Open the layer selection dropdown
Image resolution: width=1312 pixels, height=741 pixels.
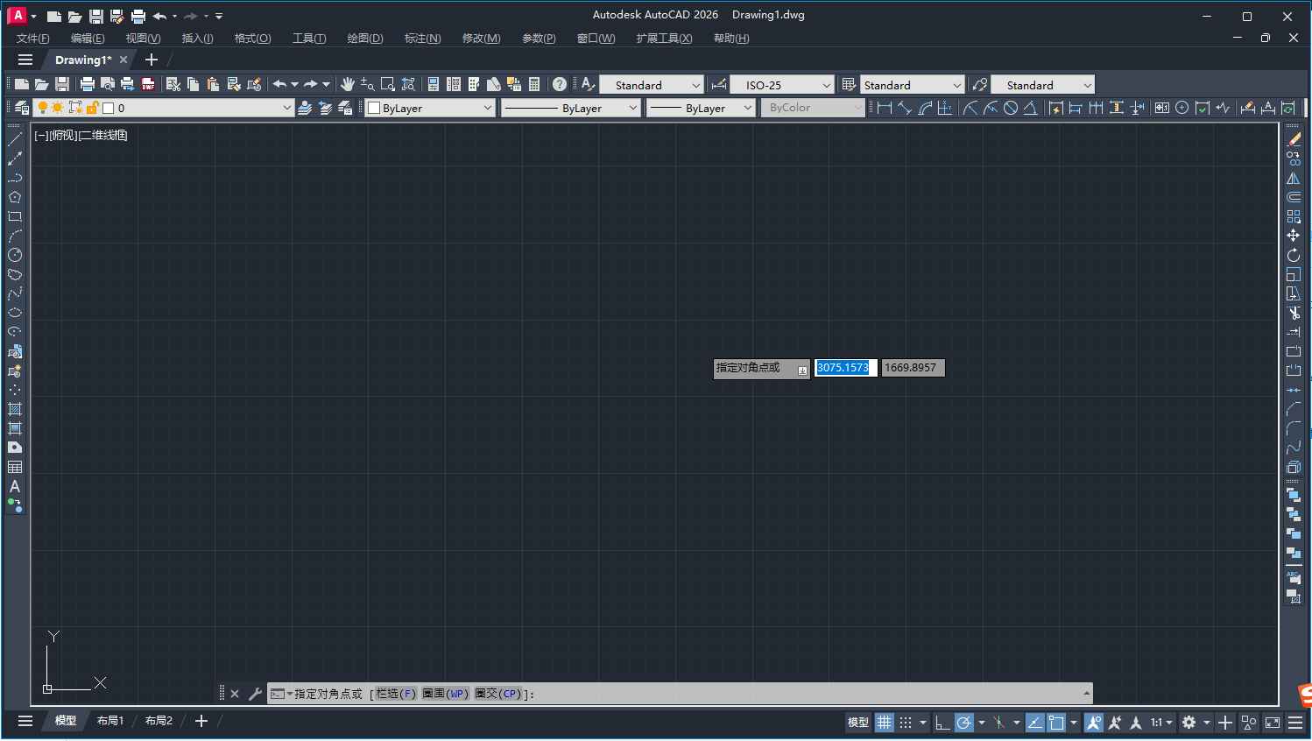pos(289,107)
